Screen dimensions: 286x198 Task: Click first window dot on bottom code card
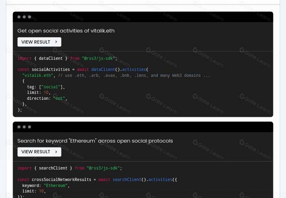tap(19, 127)
